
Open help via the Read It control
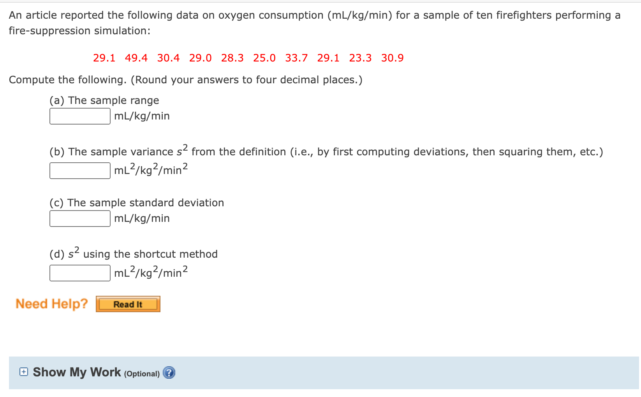[128, 304]
